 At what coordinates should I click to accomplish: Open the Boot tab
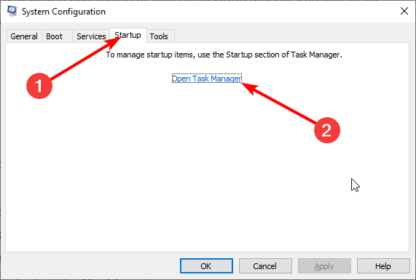[55, 36]
